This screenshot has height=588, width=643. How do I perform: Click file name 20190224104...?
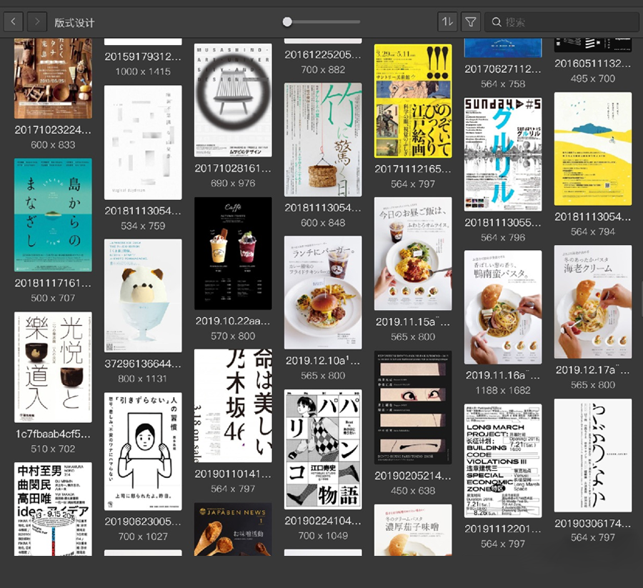323,521
